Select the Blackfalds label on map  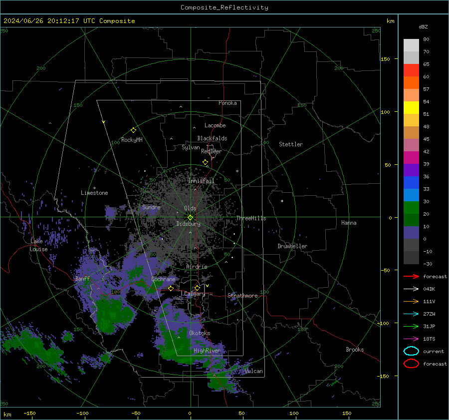tap(212, 138)
